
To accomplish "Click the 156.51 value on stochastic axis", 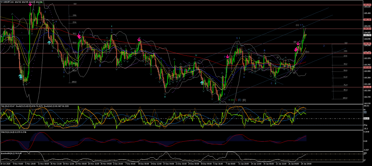I will (367, 106).
